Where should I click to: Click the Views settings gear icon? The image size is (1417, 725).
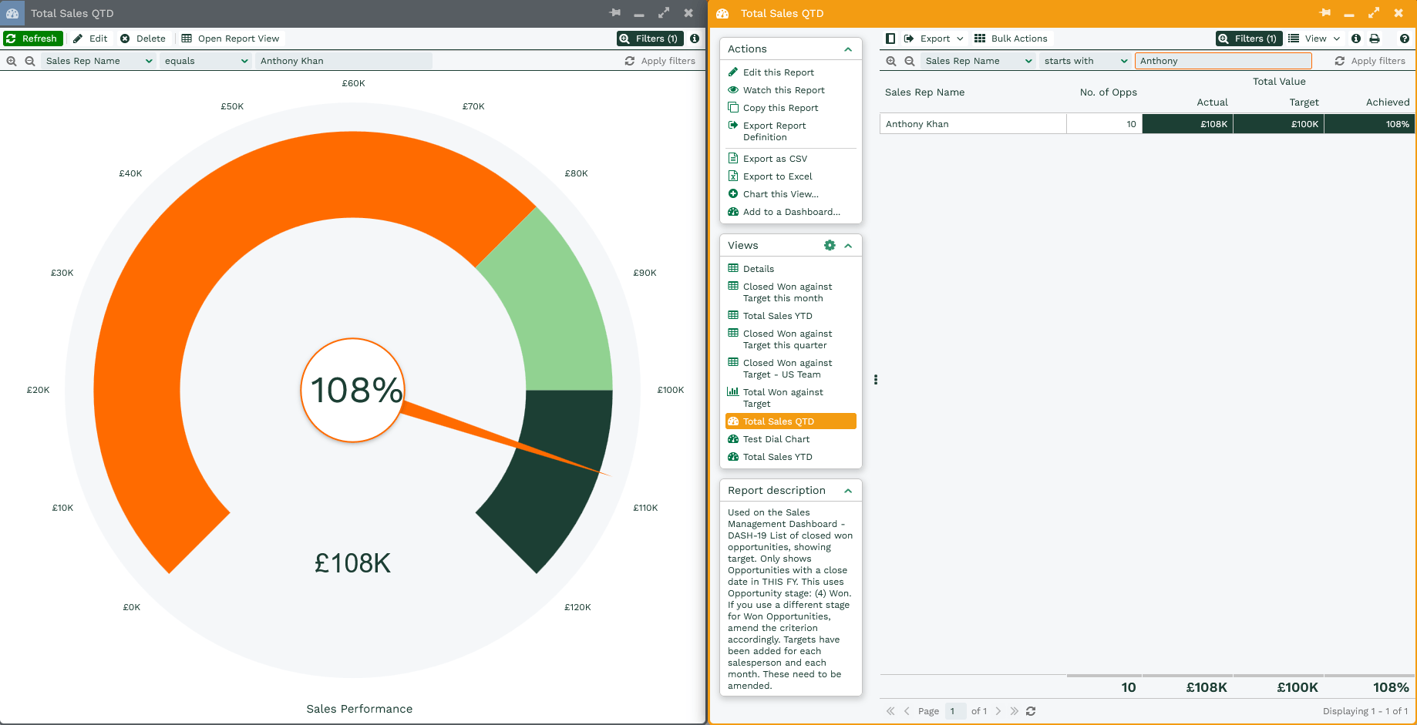tap(830, 245)
